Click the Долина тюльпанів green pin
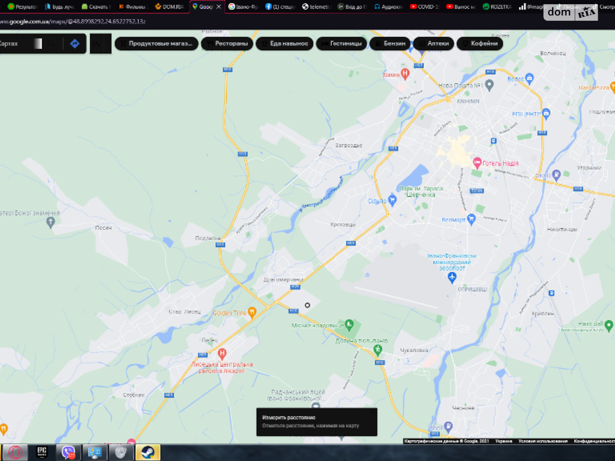This screenshot has width=615, height=461. click(377, 350)
